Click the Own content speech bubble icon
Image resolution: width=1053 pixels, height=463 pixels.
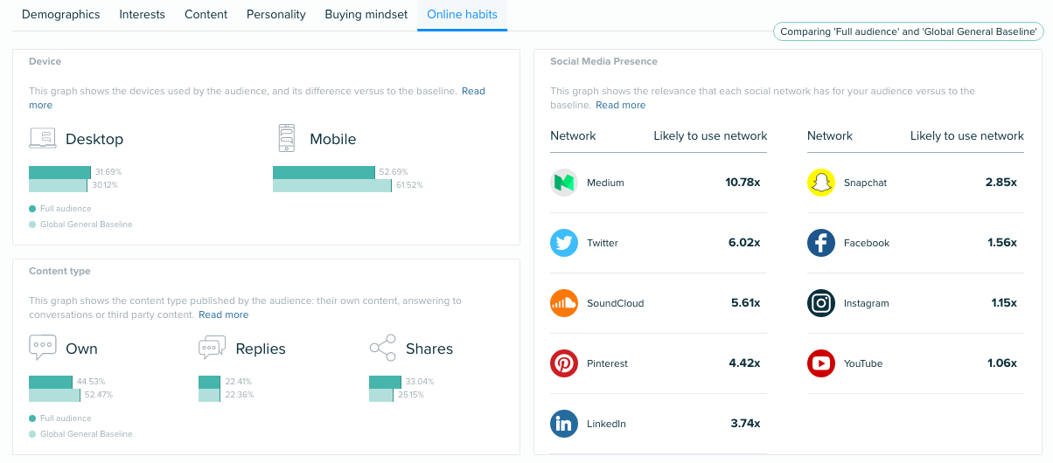pos(43,348)
